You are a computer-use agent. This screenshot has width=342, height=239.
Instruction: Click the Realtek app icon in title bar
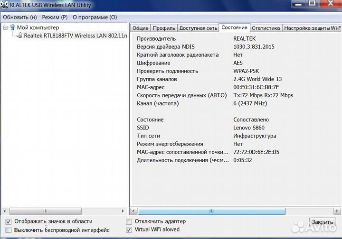4,5
